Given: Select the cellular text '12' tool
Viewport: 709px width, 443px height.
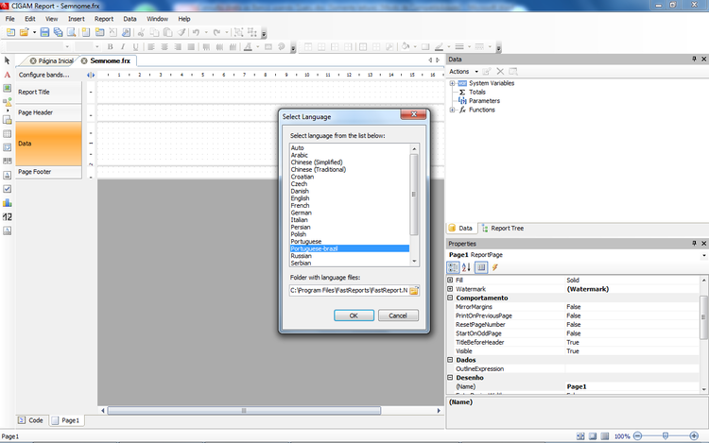Looking at the screenshot, I should (x=8, y=216).
